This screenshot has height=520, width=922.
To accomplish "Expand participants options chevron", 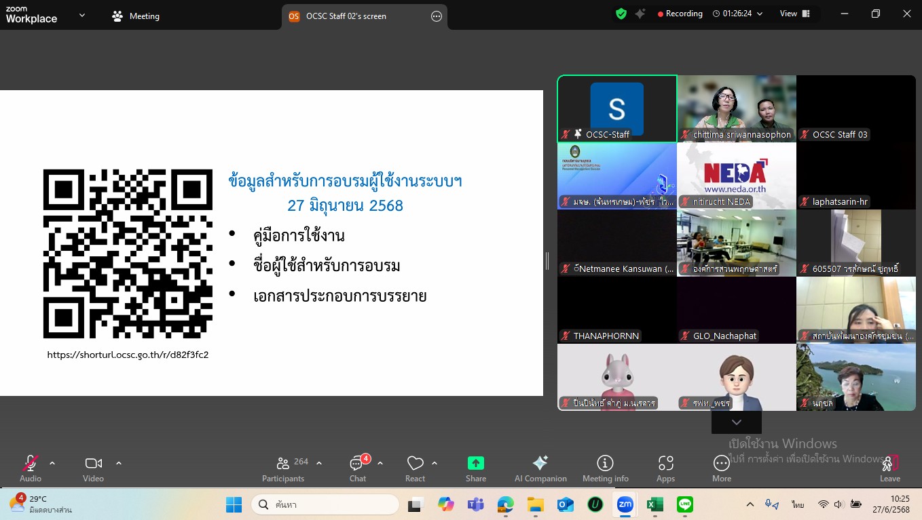I will tap(319, 464).
